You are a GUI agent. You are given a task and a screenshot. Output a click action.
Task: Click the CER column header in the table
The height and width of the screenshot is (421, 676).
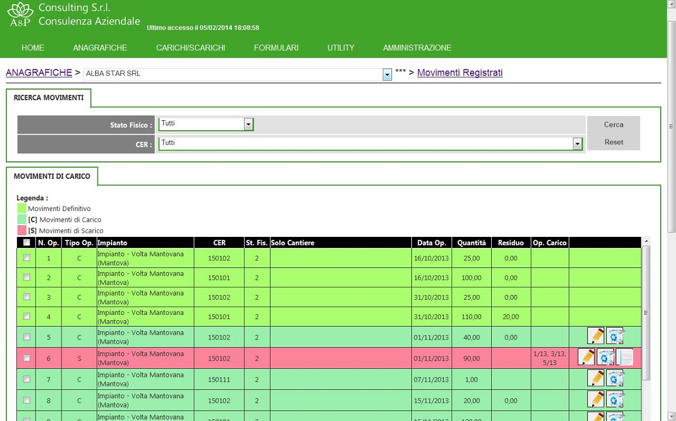pos(219,243)
